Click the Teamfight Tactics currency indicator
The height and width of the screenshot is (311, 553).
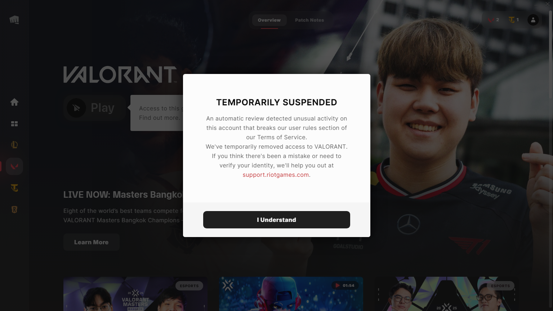pyautogui.click(x=514, y=20)
